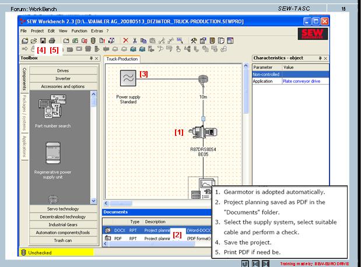Click the return arrow navigation button at bottom
361x267 pixels.
245,264
